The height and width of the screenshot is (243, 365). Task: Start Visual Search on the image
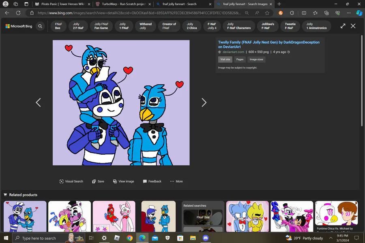[71, 181]
